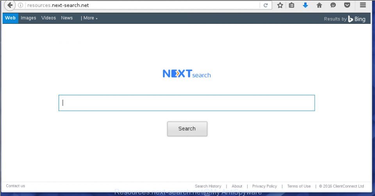Open the Terms of Use link
The width and height of the screenshot is (375, 196).
point(299,186)
